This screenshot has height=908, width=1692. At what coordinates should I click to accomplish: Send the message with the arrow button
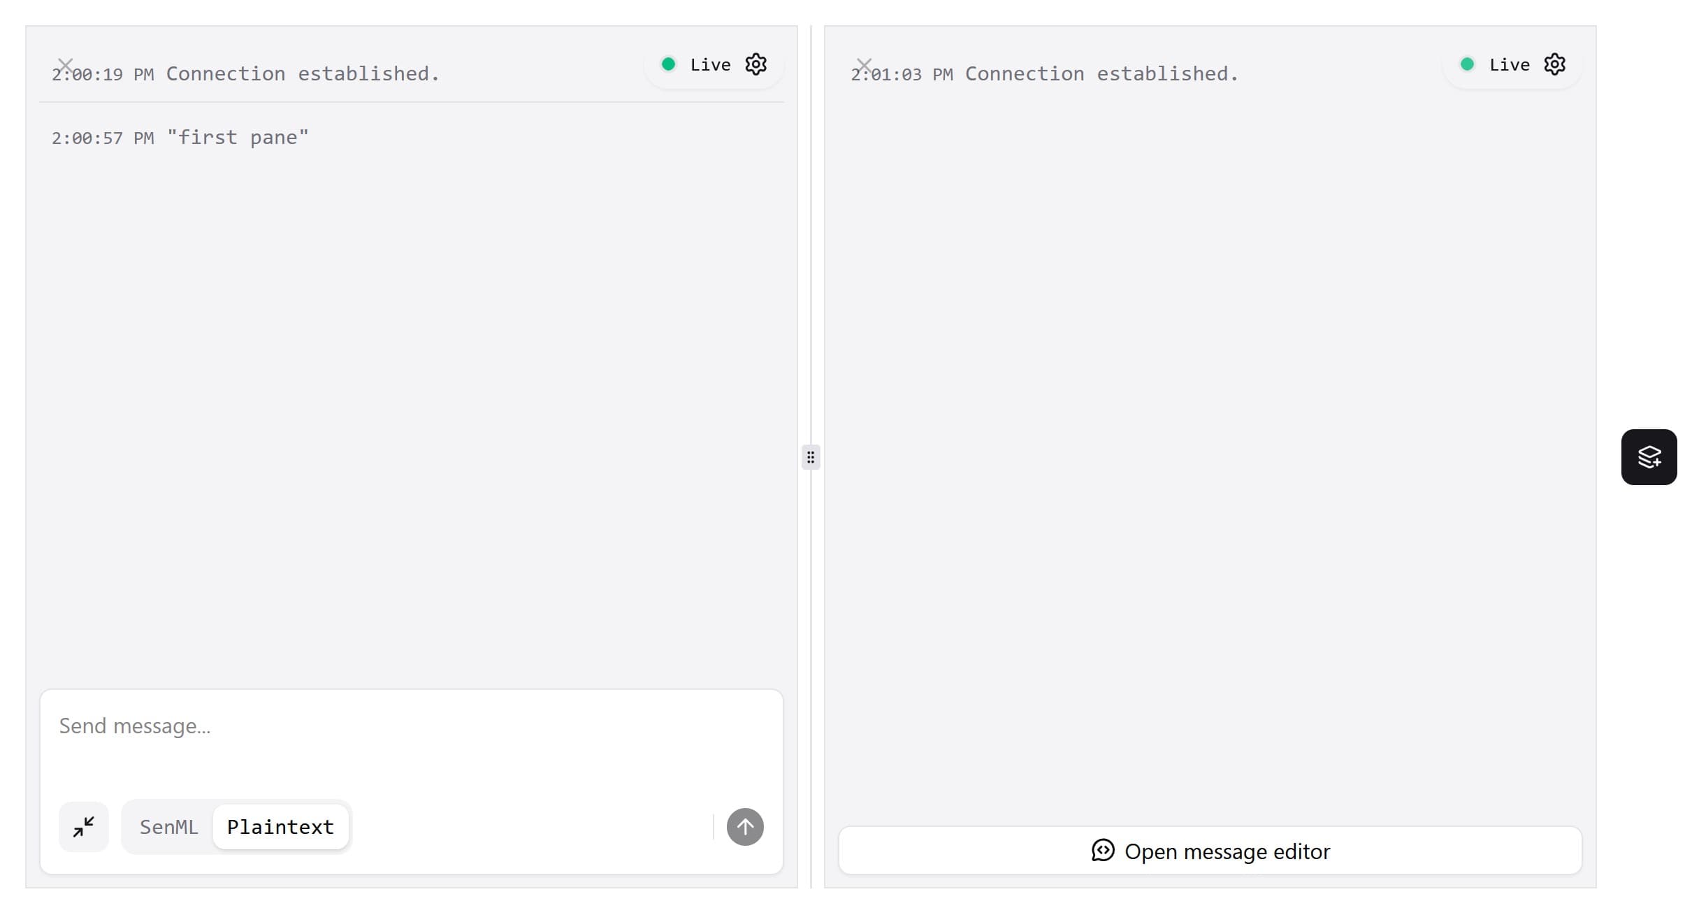pyautogui.click(x=745, y=827)
